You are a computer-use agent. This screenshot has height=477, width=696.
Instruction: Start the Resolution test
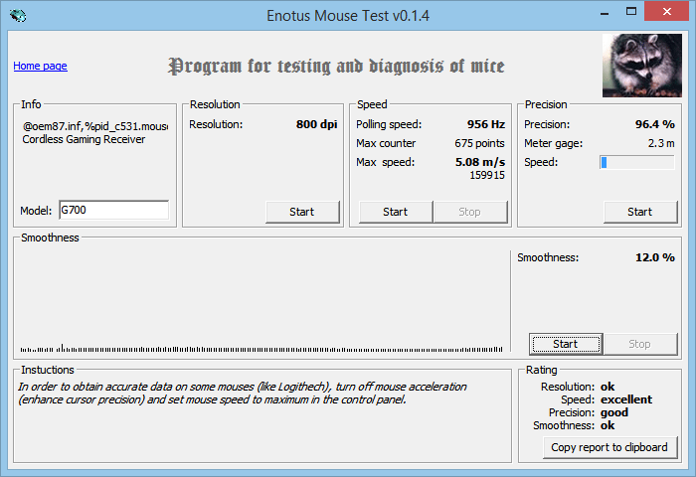pos(302,212)
